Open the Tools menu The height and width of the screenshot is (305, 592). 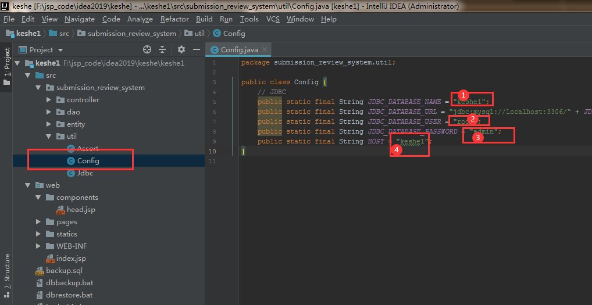[249, 19]
